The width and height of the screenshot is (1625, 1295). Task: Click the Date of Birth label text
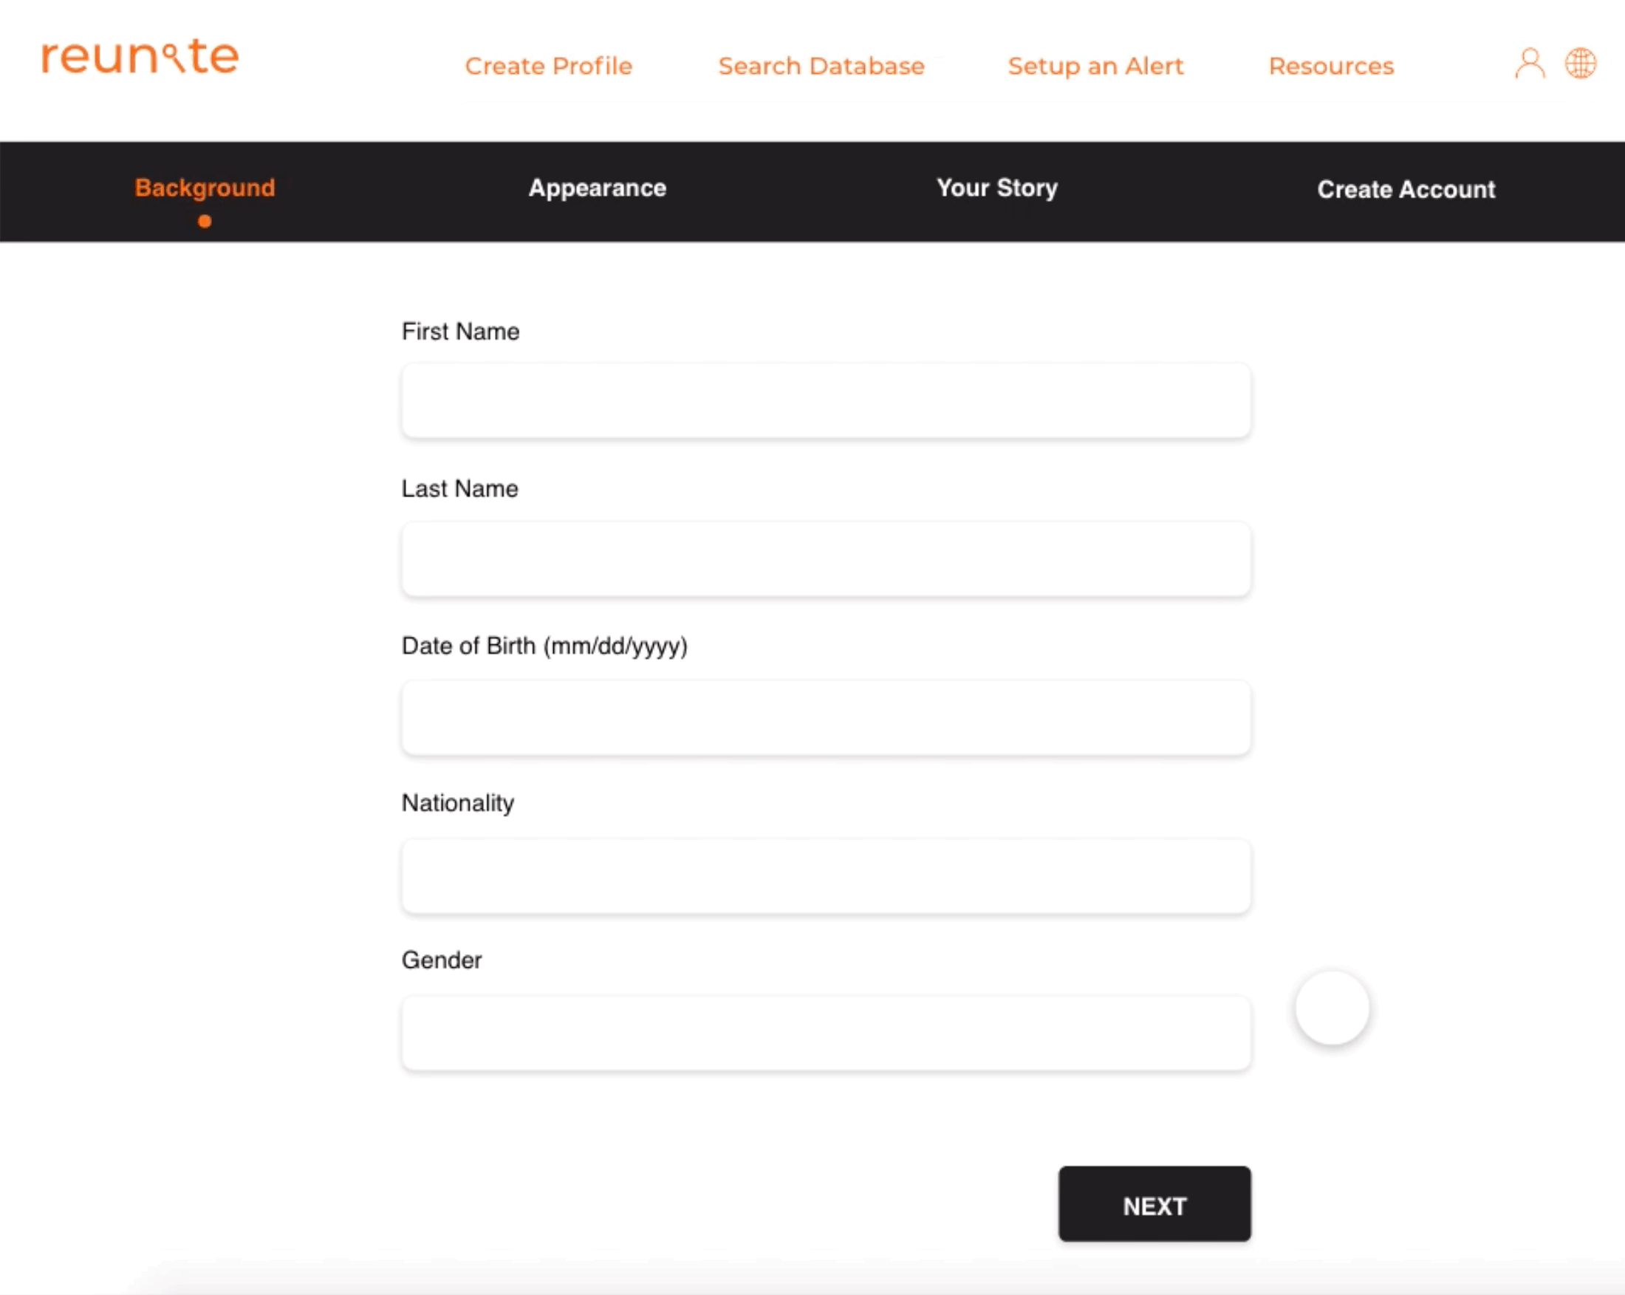click(x=544, y=646)
